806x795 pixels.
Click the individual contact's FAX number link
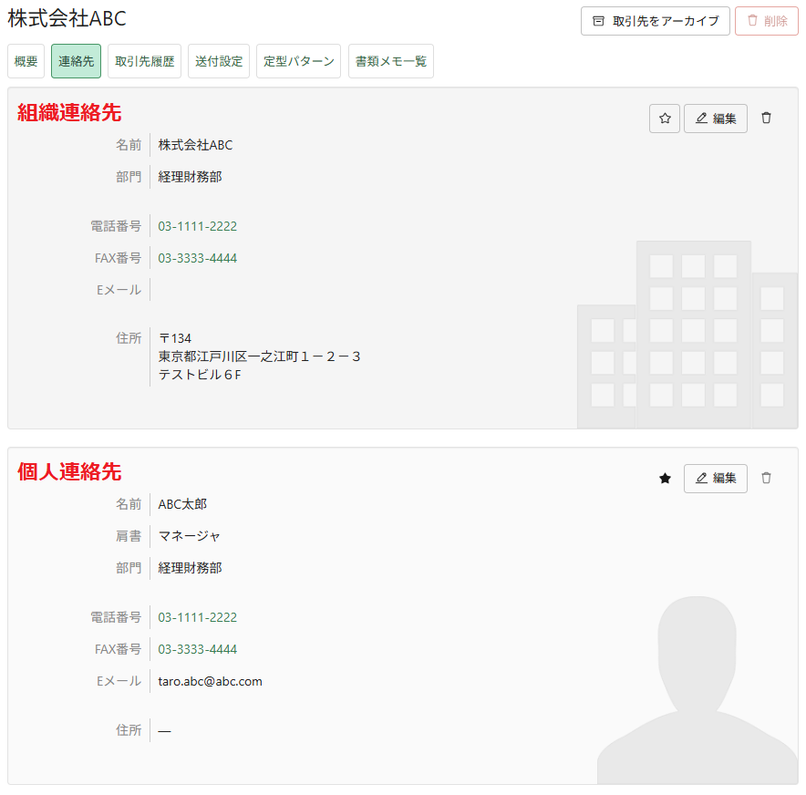[197, 649]
